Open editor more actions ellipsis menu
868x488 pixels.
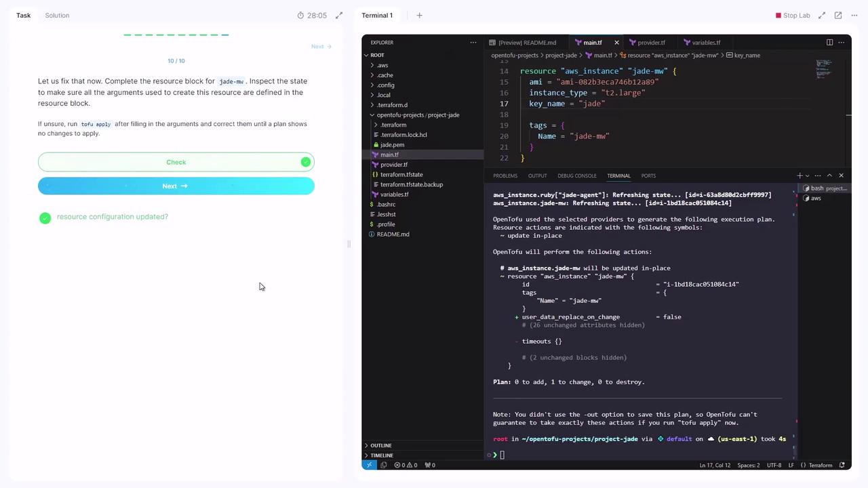842,43
